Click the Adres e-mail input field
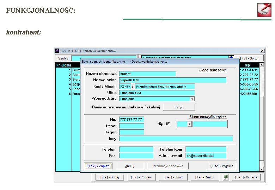275x190 pixels. point(206,156)
